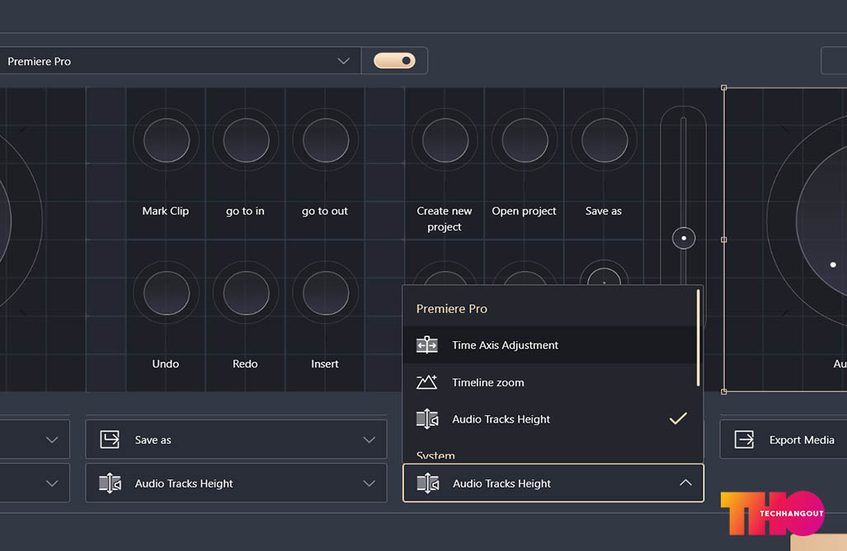The image size is (847, 551).
Task: Collapse the open Audio Tracks Height dropdown via its up chevron
Action: [685, 483]
